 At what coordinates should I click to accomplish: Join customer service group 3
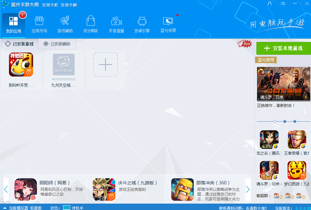pyautogui.click(x=301, y=196)
